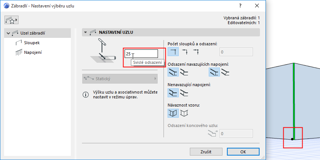
Task: Collapse the NASTAVENÍ UZLU panel
Action: click(x=86, y=32)
